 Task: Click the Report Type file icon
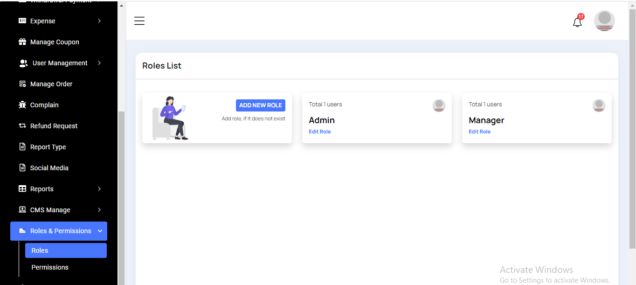(22, 147)
